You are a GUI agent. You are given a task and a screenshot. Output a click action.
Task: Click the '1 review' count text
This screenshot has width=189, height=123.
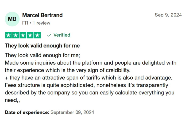41,23
